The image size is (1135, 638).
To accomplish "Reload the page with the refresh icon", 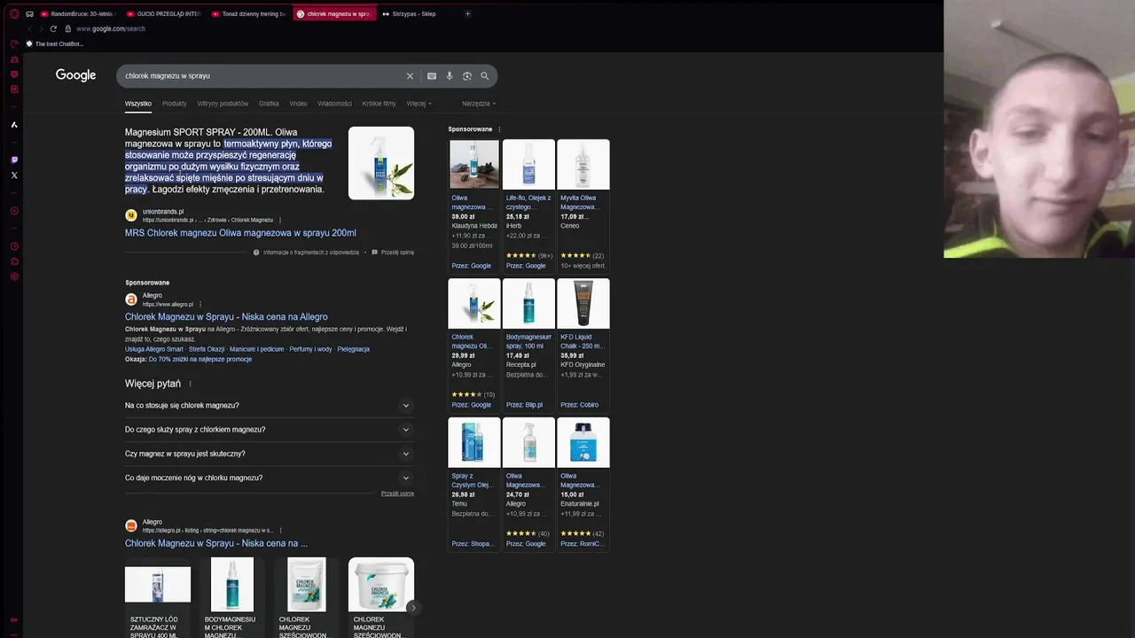I will pyautogui.click(x=53, y=28).
